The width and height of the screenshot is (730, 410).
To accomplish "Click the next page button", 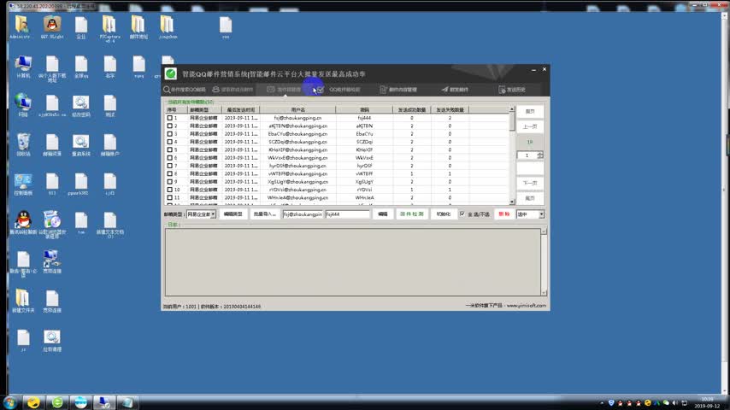I will pos(530,183).
